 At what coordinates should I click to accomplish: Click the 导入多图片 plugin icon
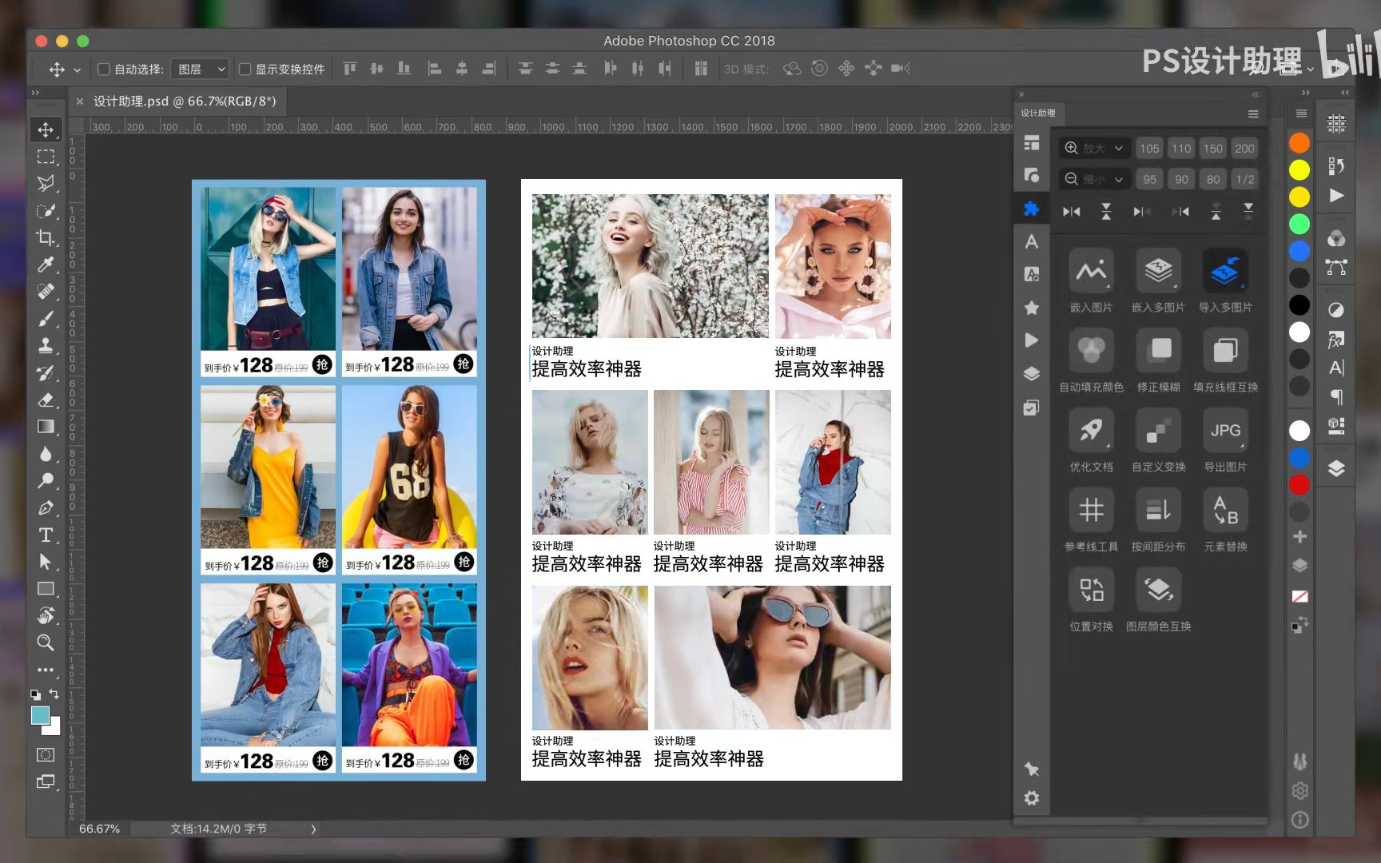1225,272
